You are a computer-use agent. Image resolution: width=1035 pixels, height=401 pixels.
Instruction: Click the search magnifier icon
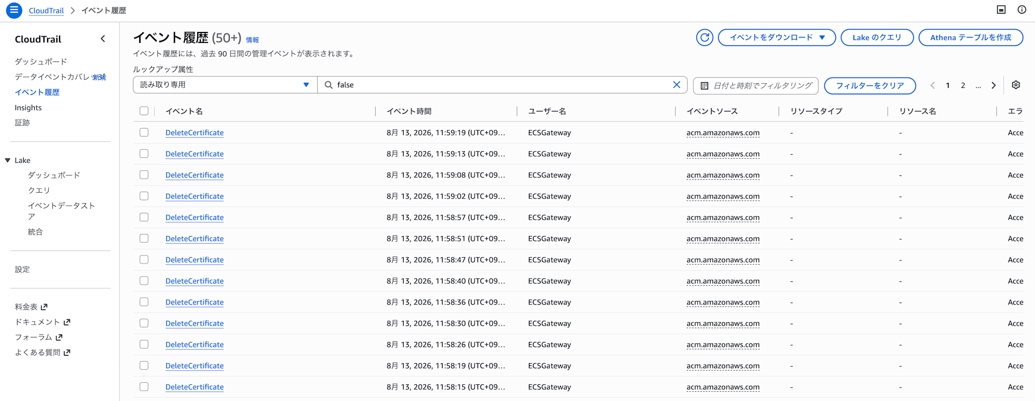point(329,85)
